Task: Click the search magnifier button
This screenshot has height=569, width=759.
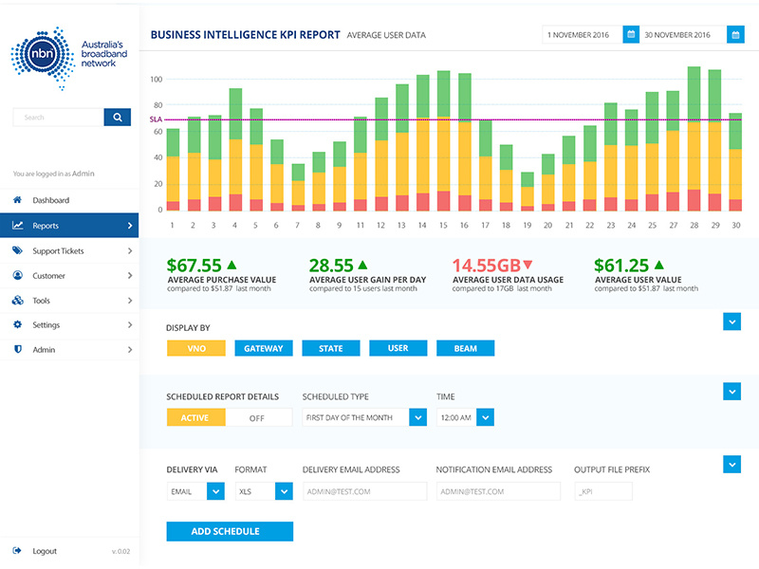Action: click(117, 118)
